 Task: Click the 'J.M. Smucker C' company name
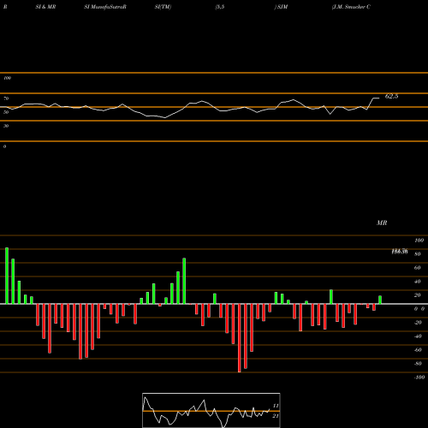click(x=351, y=7)
